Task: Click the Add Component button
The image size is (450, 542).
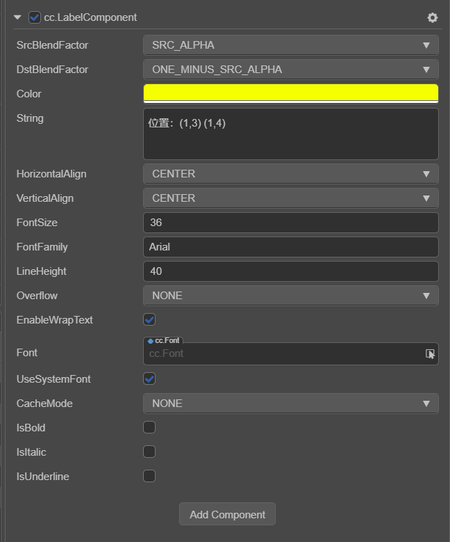Action: point(227,515)
